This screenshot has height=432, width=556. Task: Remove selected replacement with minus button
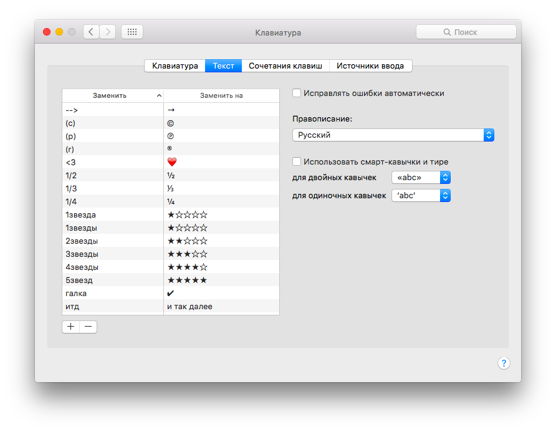(89, 327)
